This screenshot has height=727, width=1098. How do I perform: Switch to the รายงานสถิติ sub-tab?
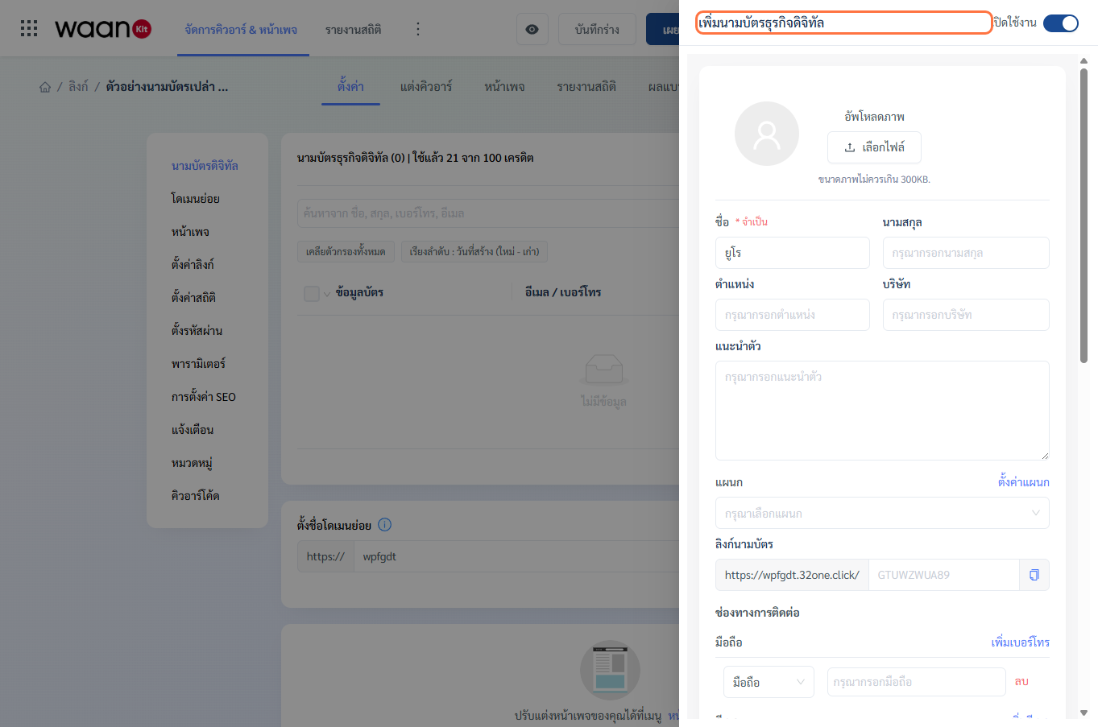tap(586, 86)
